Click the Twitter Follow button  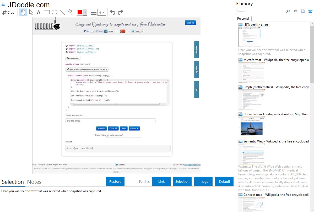pyautogui.click(x=120, y=165)
